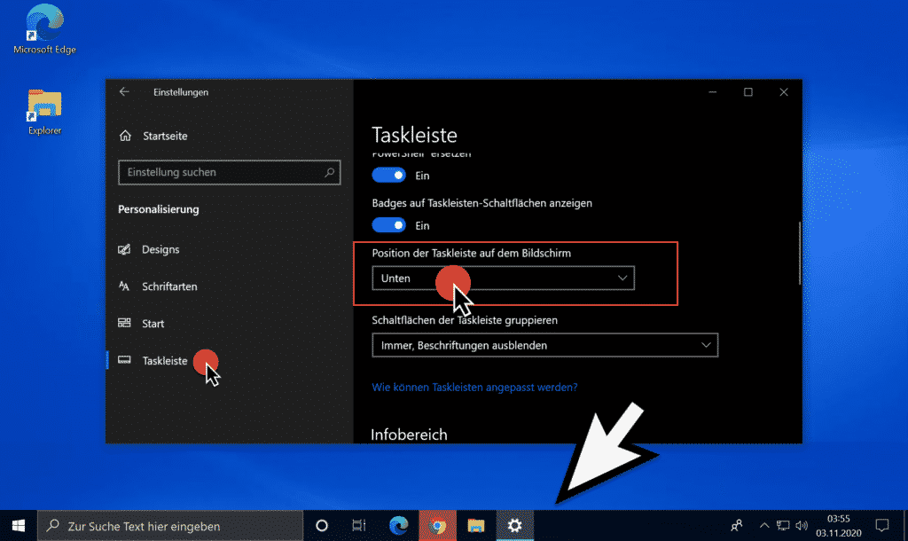Click the Einstellung suchen search field
This screenshot has height=541, width=908.
230,173
